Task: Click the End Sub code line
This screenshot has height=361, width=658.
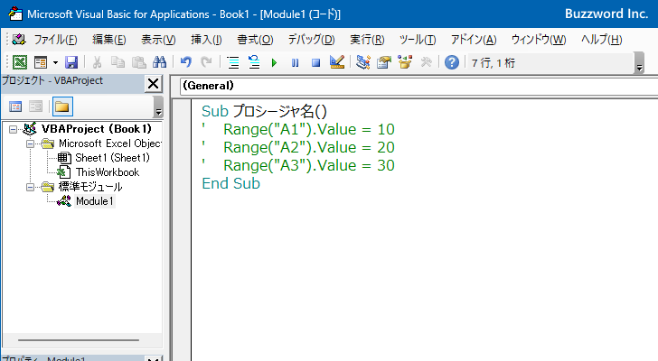Action: (x=230, y=183)
